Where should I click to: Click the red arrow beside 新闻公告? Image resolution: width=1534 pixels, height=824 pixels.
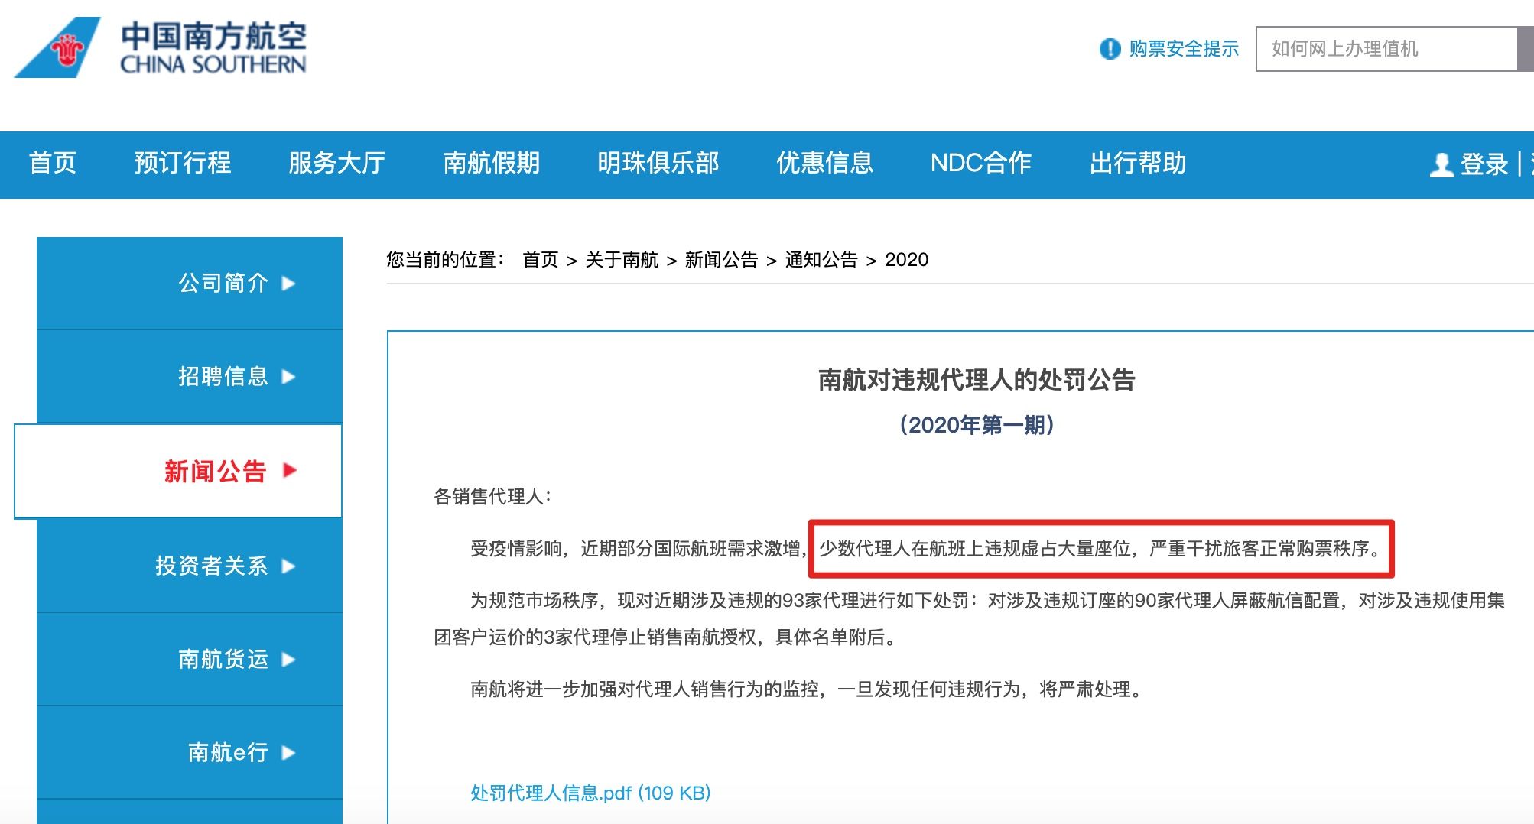(x=289, y=470)
